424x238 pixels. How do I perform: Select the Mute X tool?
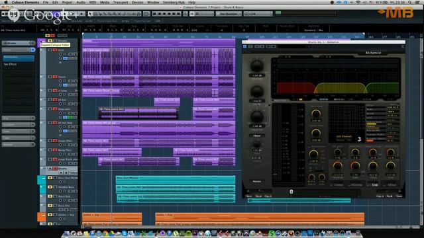[119, 14]
